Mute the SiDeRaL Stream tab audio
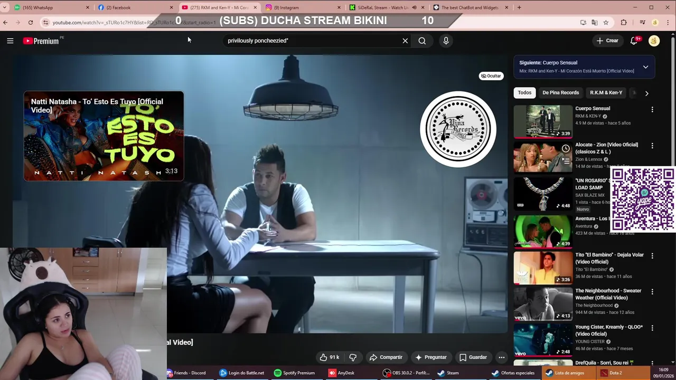The width and height of the screenshot is (676, 380). [x=414, y=7]
